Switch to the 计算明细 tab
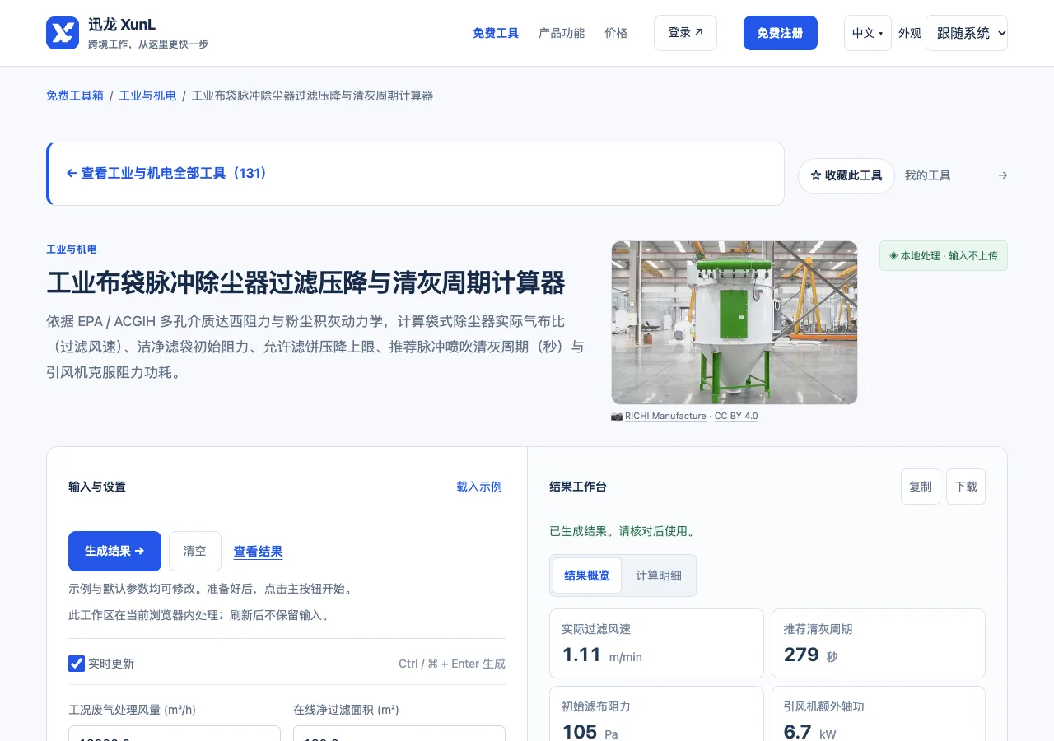1054x741 pixels. tap(659, 576)
